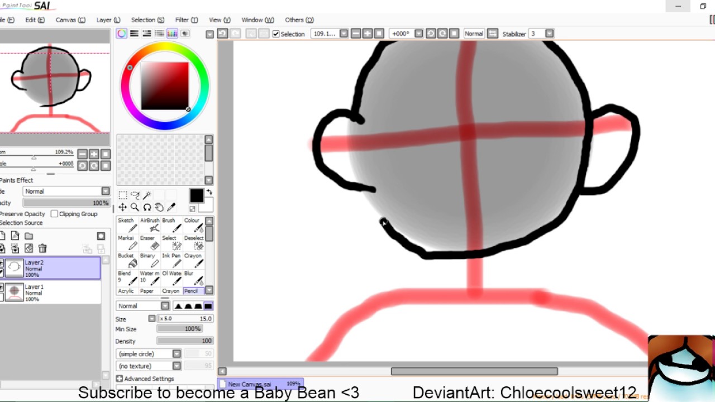The image size is (715, 402).
Task: Open the rotation angle dropdown in toolbar
Action: point(418,33)
